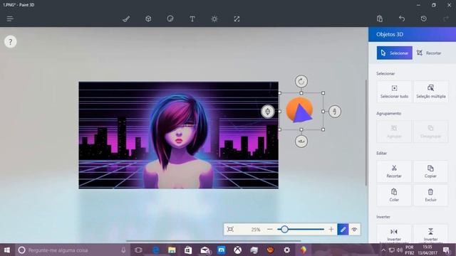456x256 pixels.
Task: Open Settings gear in taskbar
Action: pyautogui.click(x=287, y=250)
